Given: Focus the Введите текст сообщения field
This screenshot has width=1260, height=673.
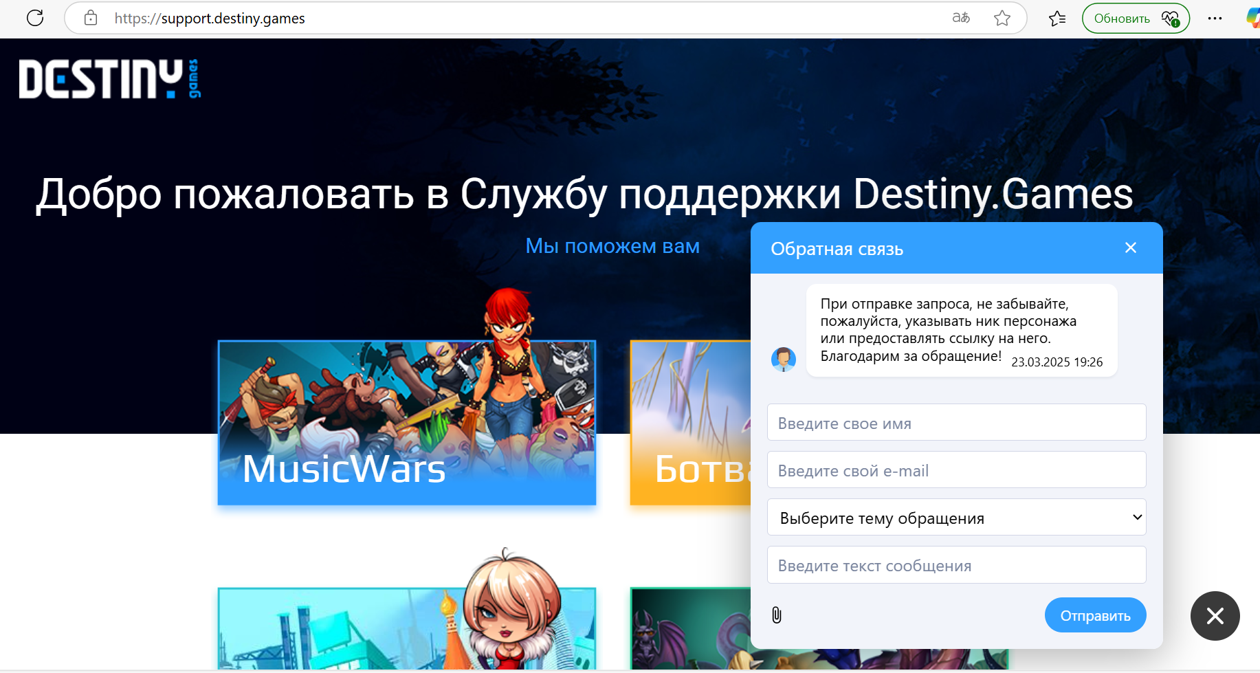Looking at the screenshot, I should click(x=956, y=564).
